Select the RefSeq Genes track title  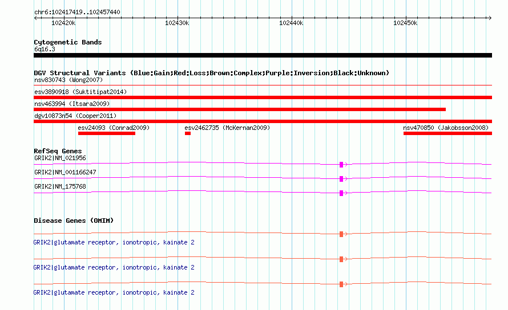click(x=58, y=151)
